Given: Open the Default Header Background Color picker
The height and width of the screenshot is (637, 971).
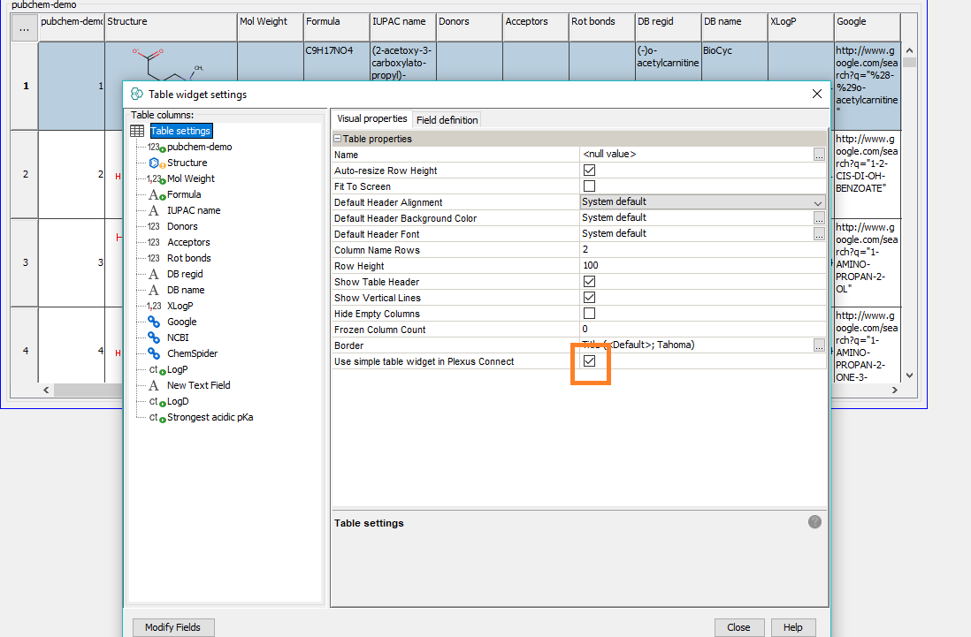Looking at the screenshot, I should click(x=819, y=217).
